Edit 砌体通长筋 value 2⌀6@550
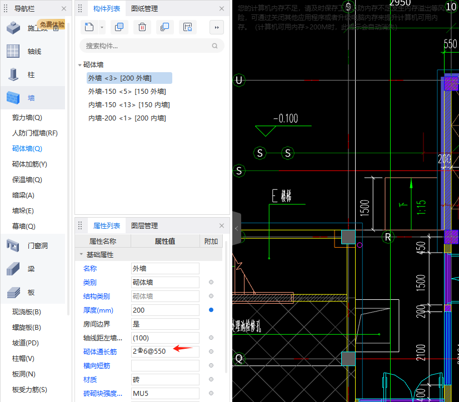The height and width of the screenshot is (402, 459). (165, 351)
